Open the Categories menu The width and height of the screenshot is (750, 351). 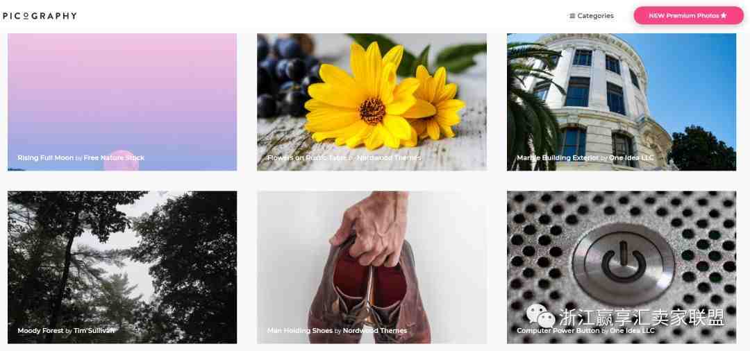coord(592,16)
